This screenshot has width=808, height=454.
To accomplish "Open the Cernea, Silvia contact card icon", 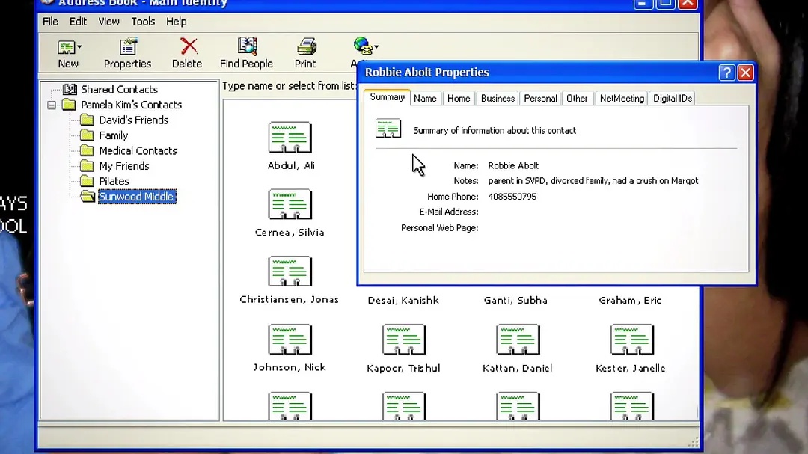I will (289, 204).
